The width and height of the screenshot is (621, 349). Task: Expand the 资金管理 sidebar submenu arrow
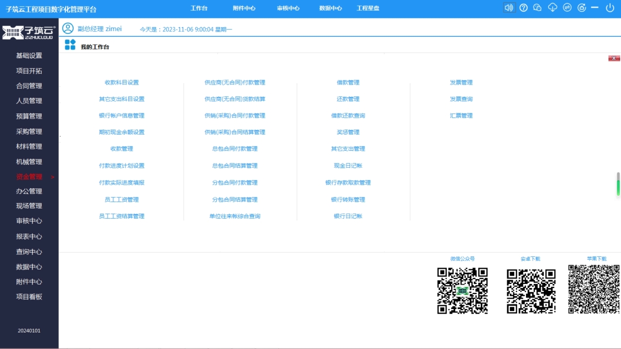coord(52,177)
